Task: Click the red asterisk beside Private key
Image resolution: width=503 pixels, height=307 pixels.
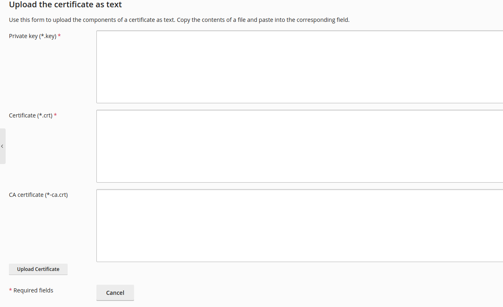Action: click(x=60, y=36)
